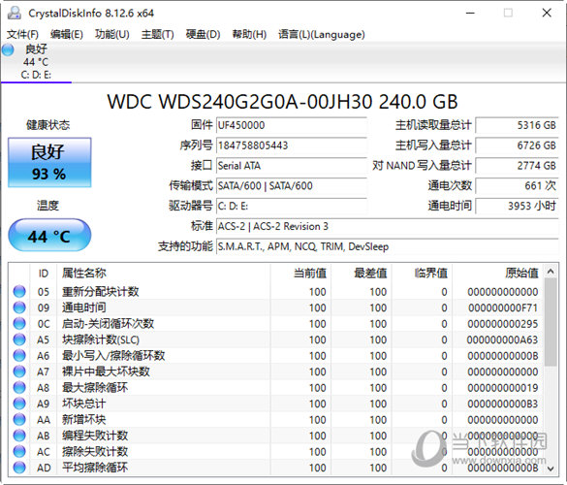This screenshot has width=567, height=485.
Task: Click the vertical scrollbar thumb of attribute list
Action: pyautogui.click(x=551, y=322)
